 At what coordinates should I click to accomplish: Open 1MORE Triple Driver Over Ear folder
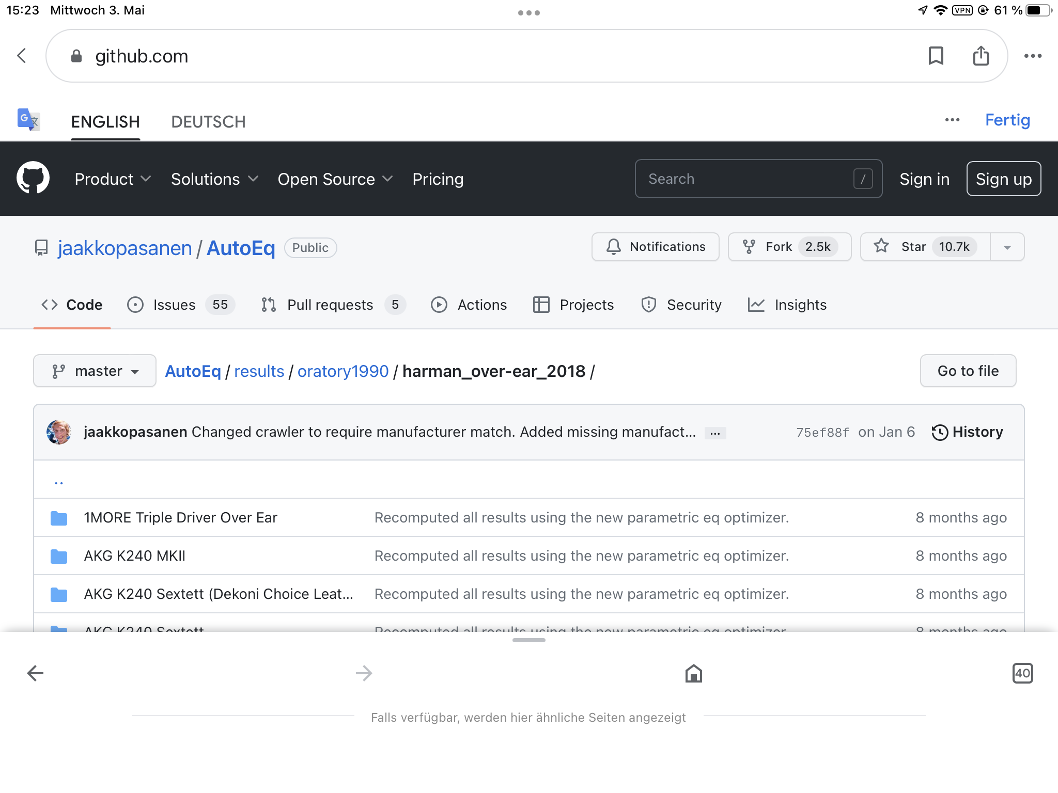coord(180,518)
